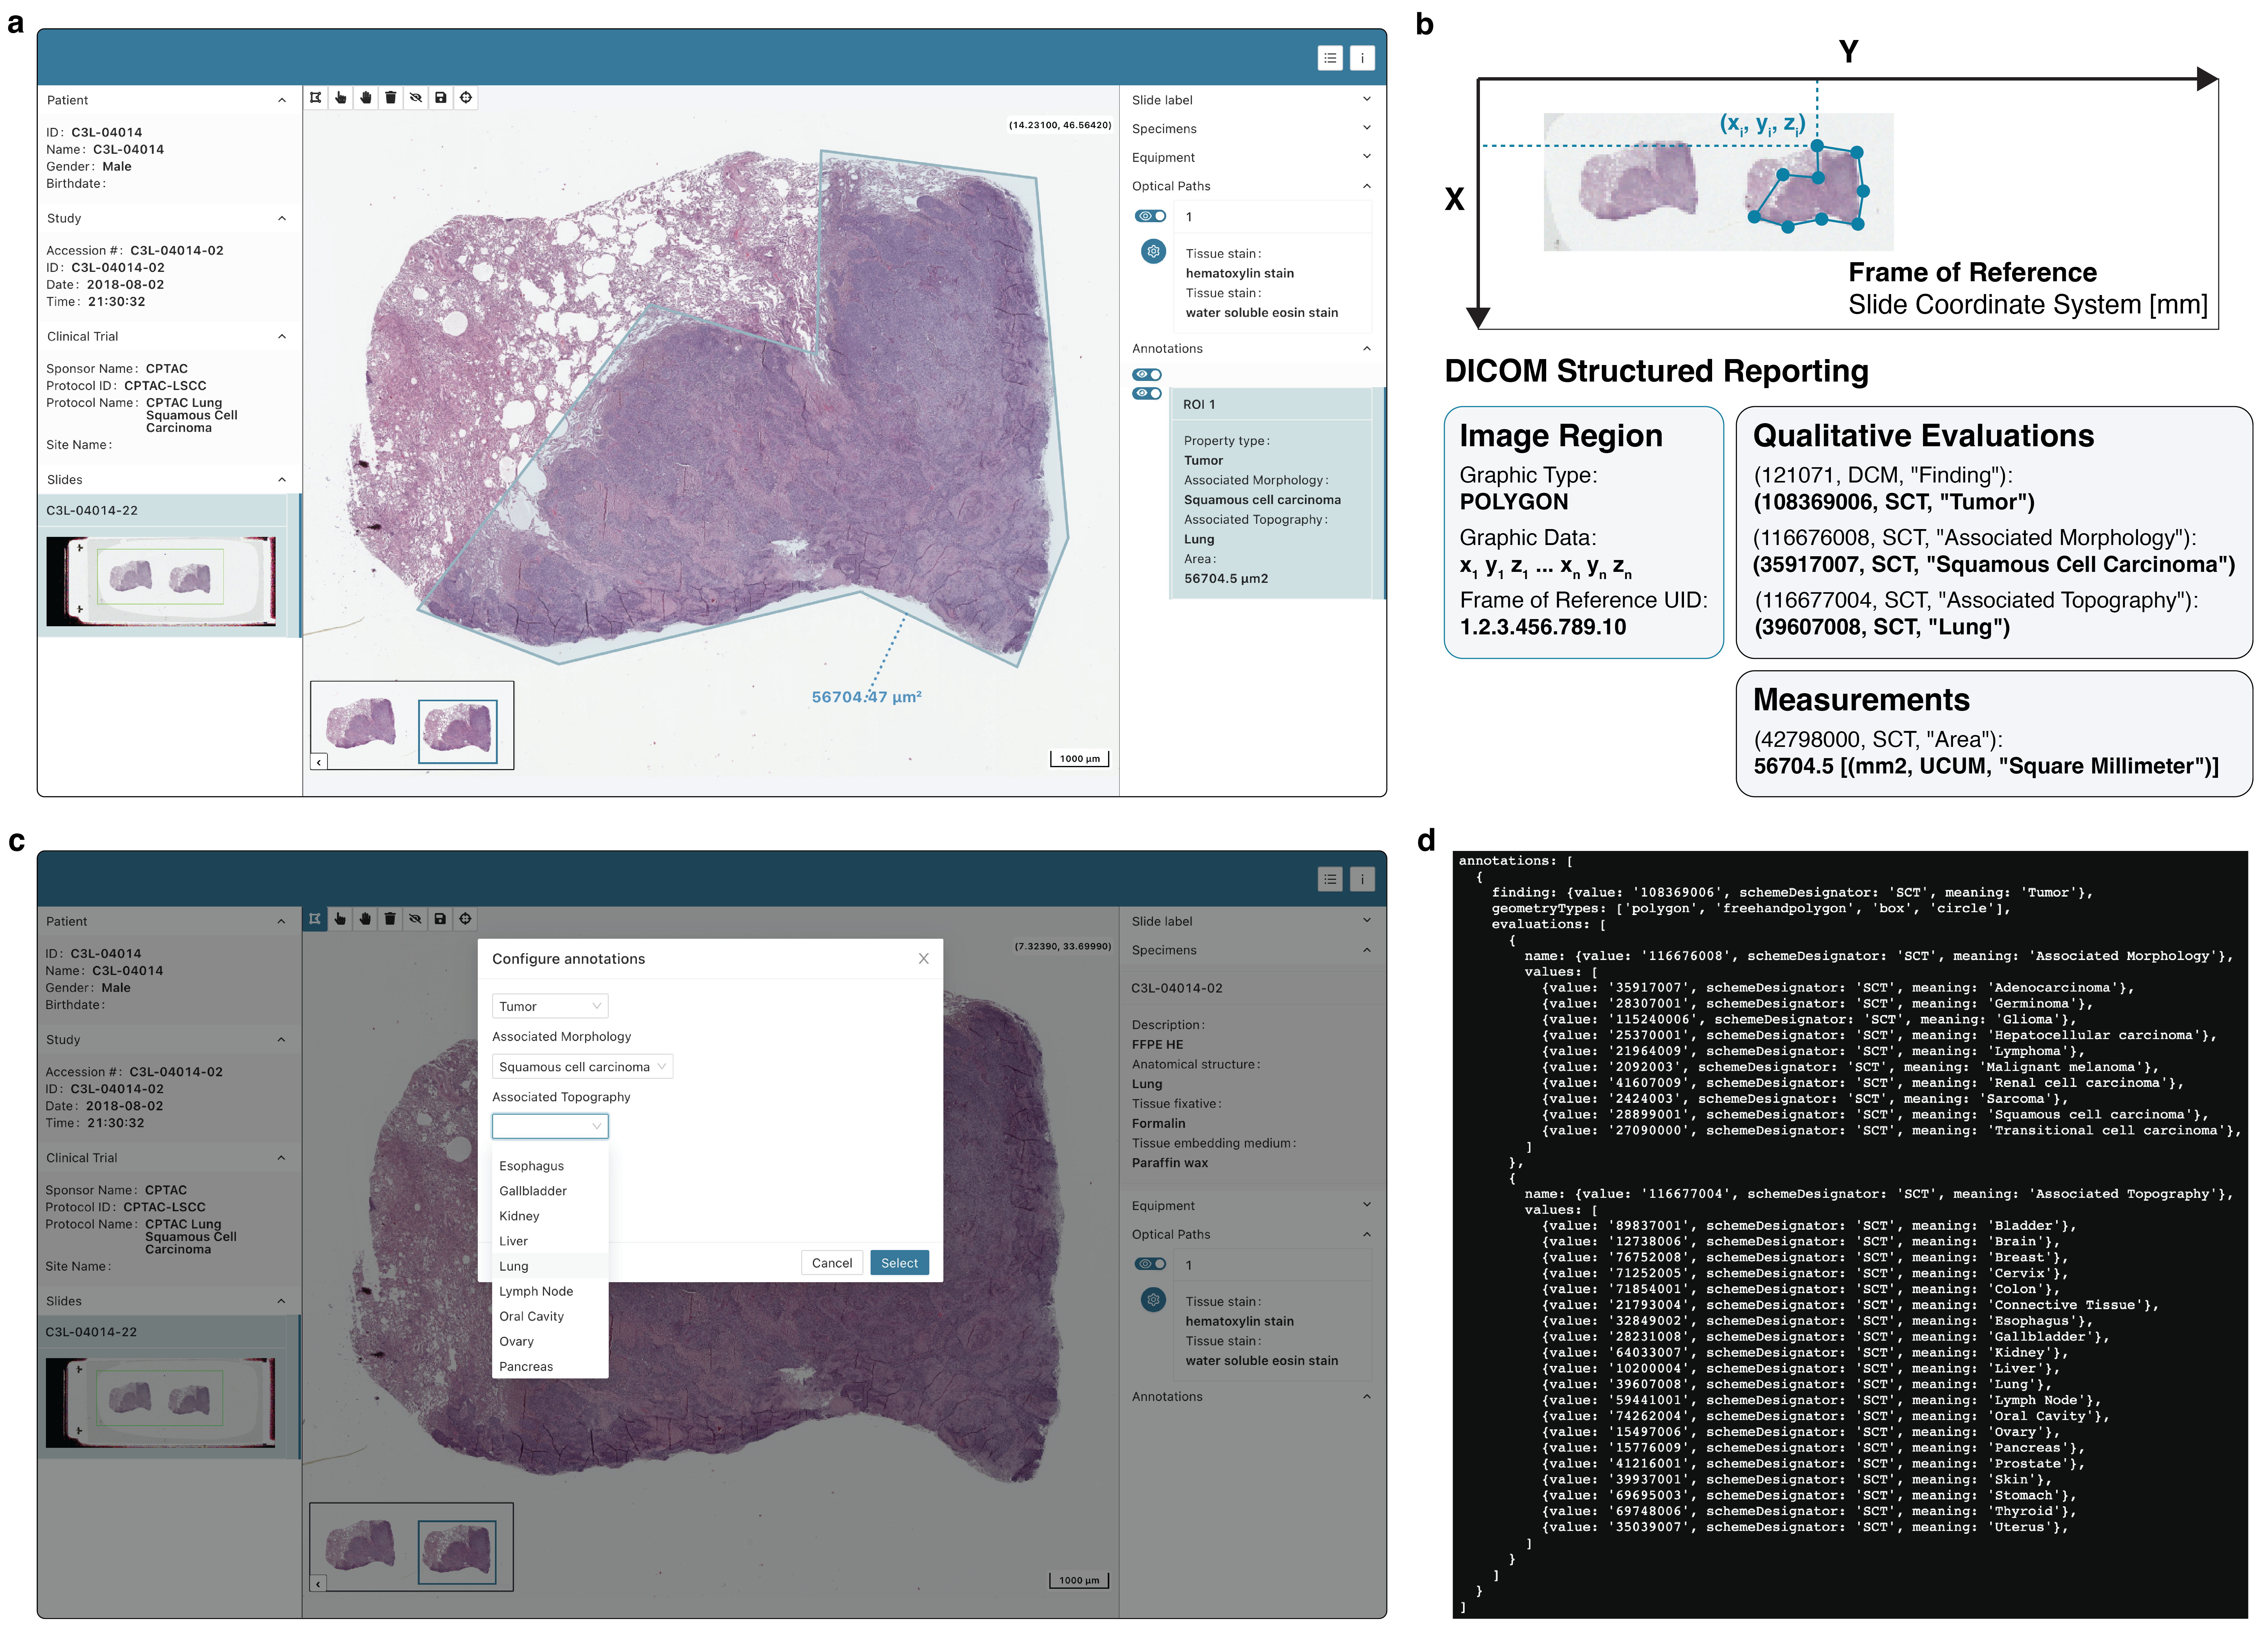This screenshot has width=2268, height=1630.
Task: Click the Associated Topography combo box
Action: pyautogui.click(x=550, y=1127)
